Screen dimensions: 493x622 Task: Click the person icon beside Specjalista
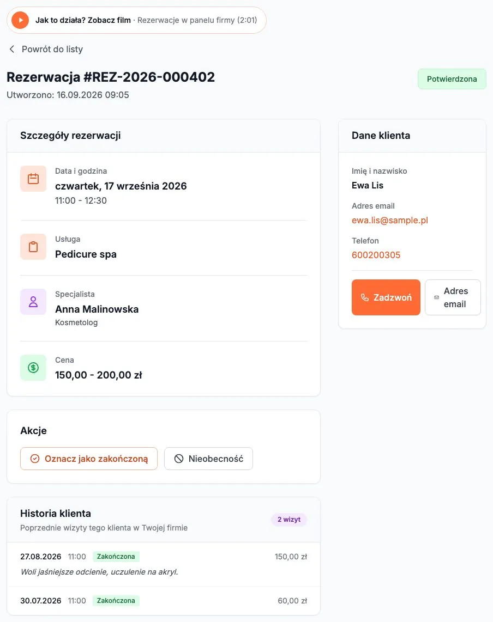click(33, 302)
